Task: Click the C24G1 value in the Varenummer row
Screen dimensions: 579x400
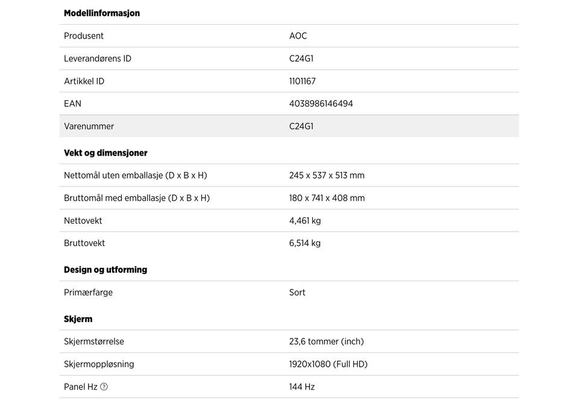Action: (x=301, y=127)
